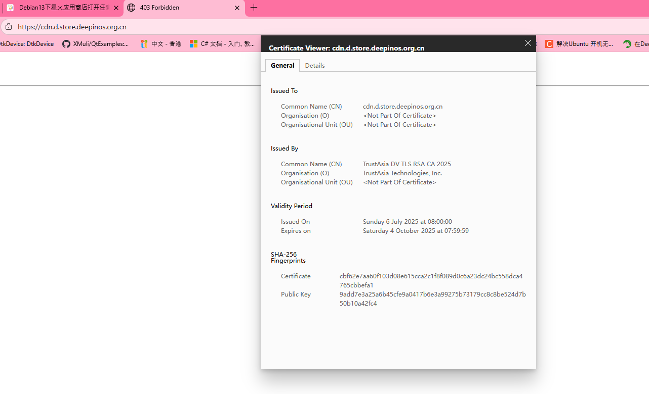Click the TrustAsia DV TLS RSA CA 2025 text

click(407, 164)
